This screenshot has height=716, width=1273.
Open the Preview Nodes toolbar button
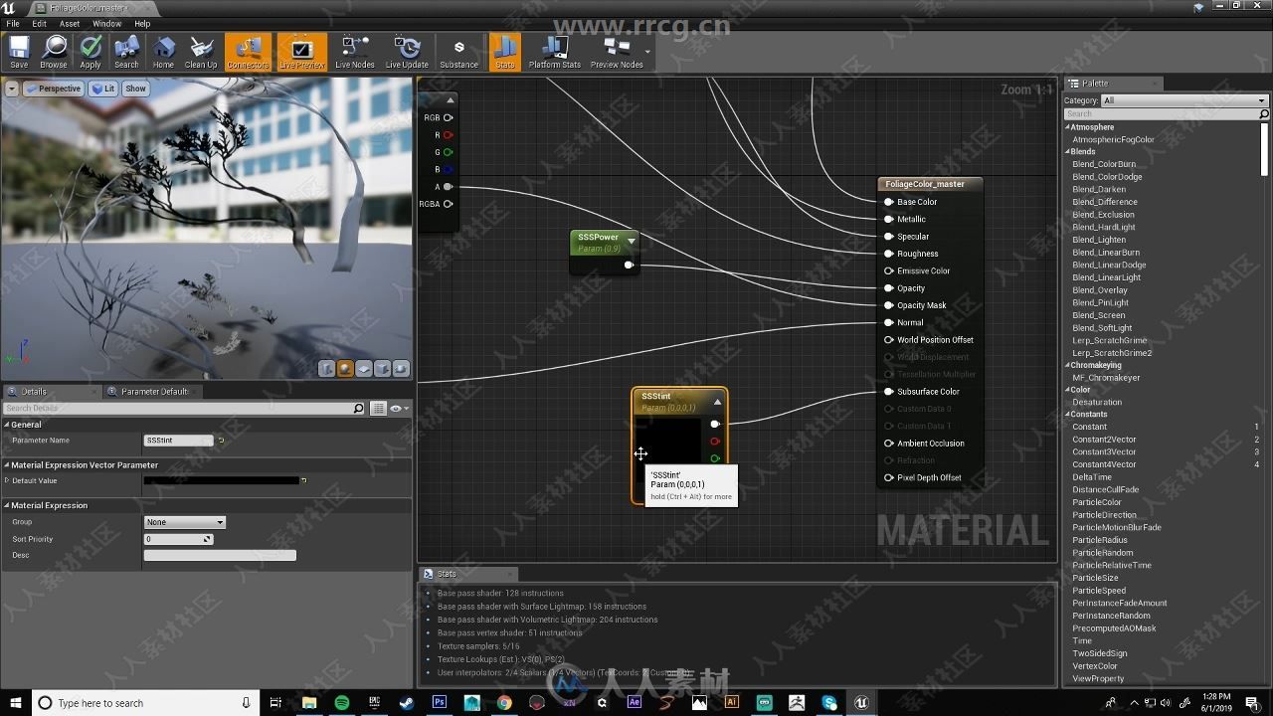pos(617,53)
